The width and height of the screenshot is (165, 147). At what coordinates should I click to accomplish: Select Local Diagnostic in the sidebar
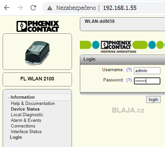27,115
